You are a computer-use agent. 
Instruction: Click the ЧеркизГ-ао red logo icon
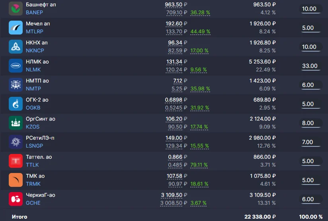tap(16, 199)
